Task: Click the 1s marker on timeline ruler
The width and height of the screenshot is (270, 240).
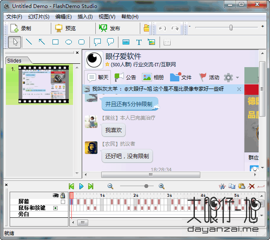Action: tap(102, 196)
